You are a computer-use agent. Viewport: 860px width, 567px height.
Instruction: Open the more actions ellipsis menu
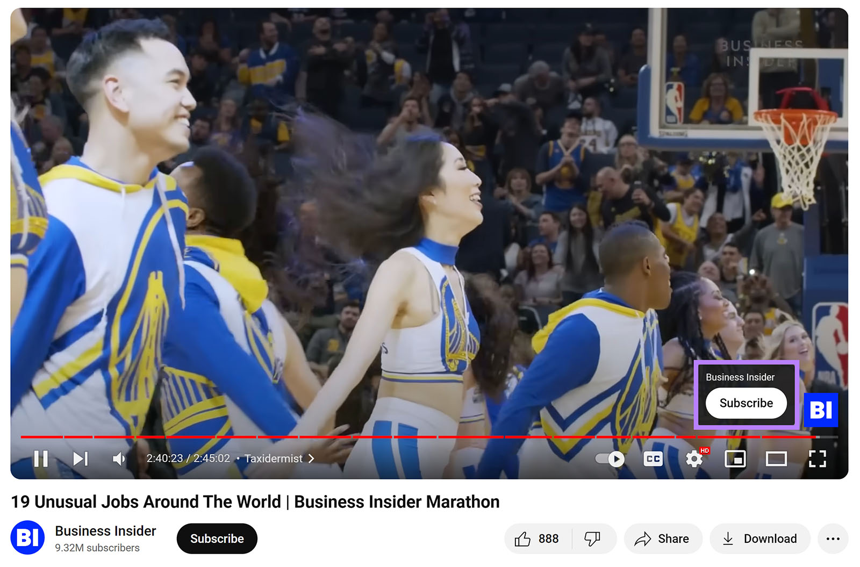click(x=833, y=538)
